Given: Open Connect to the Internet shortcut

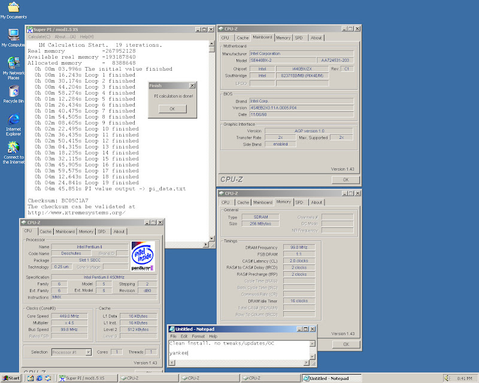Looking at the screenshot, I should 13,148.
